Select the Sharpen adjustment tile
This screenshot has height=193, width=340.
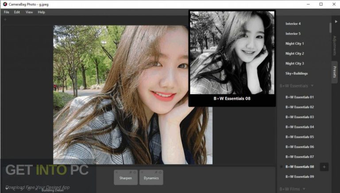coord(126,178)
